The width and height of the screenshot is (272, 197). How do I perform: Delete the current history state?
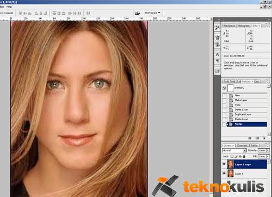click(264, 138)
